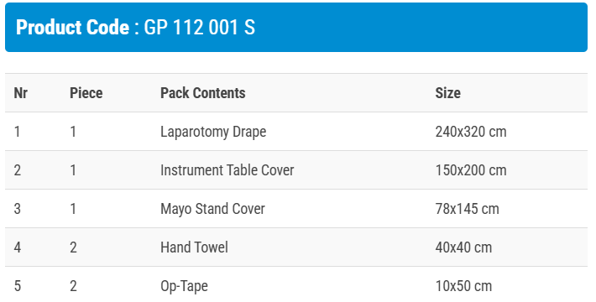Click the 40x40 cm size cell
This screenshot has height=302, width=596.
tap(463, 247)
